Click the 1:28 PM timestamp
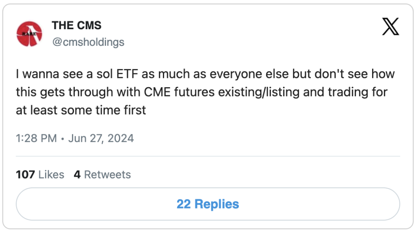The height and width of the screenshot is (232, 416). point(36,138)
